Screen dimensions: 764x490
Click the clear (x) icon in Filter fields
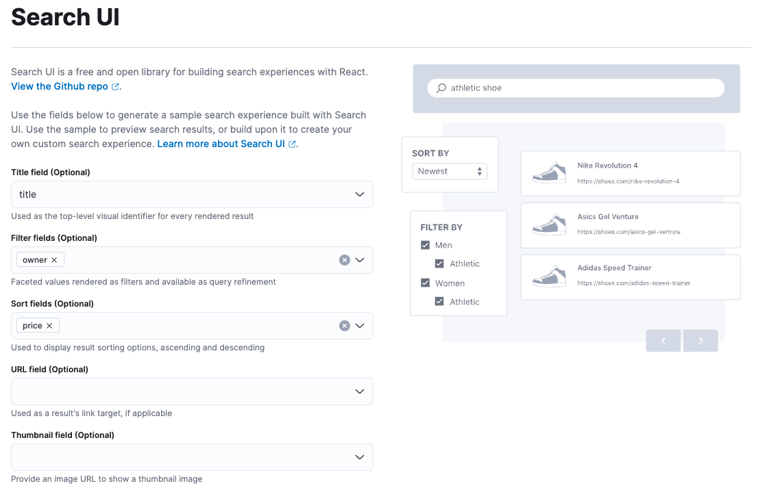click(x=345, y=260)
